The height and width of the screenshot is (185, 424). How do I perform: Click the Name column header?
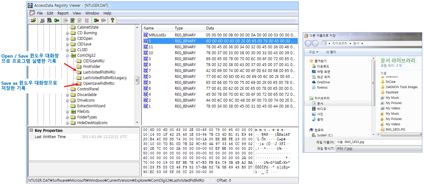pos(157,28)
